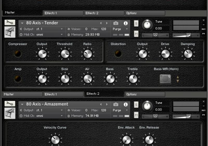
Task: Switch to Effects 2 tab in top panel
Action: [x=104, y=13]
